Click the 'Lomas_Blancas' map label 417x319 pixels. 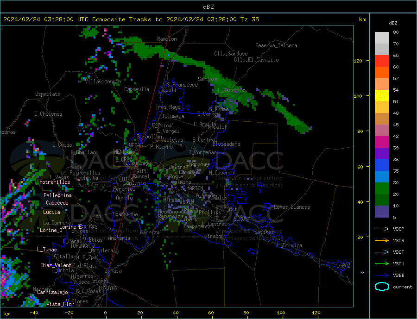pyautogui.click(x=292, y=207)
